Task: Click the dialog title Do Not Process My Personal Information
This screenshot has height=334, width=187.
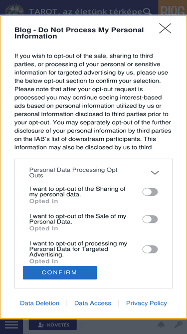Action: point(79,33)
